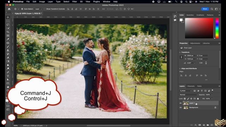
Task: Open the Opacity slider dropdown
Action: coord(212,95)
